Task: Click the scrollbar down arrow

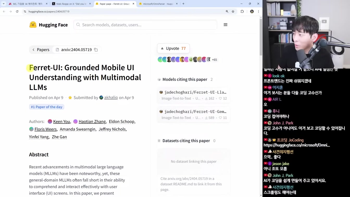Action: [x=261, y=195]
